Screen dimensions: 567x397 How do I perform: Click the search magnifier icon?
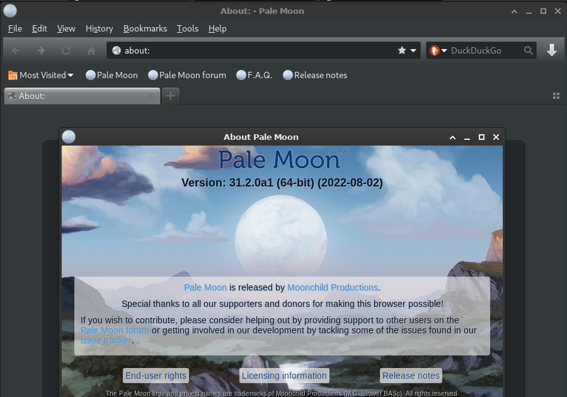(x=529, y=50)
